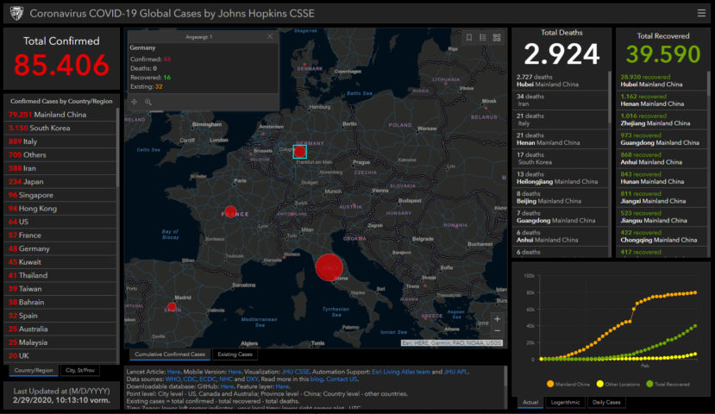Select '94 Hong Kong' in country list
The image size is (715, 414).
pos(60,209)
